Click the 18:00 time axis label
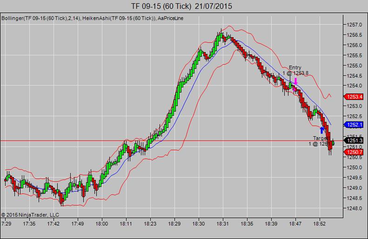 point(101,224)
